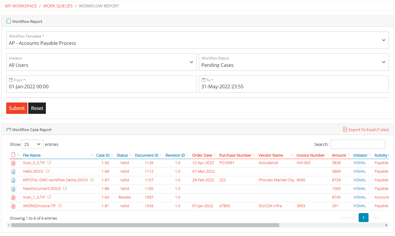Click the calendar icon in the From field
This screenshot has height=236, width=395.
point(11,80)
